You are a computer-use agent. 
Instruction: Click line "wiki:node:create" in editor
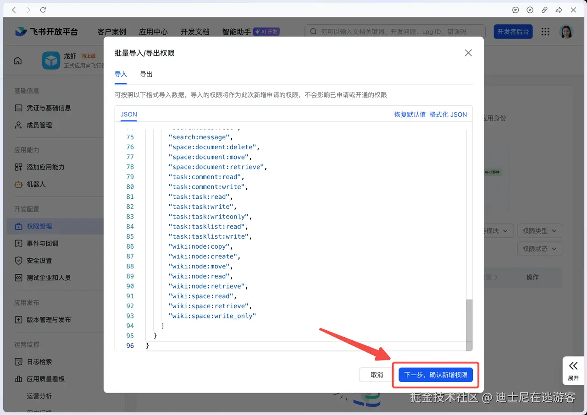tap(205, 257)
